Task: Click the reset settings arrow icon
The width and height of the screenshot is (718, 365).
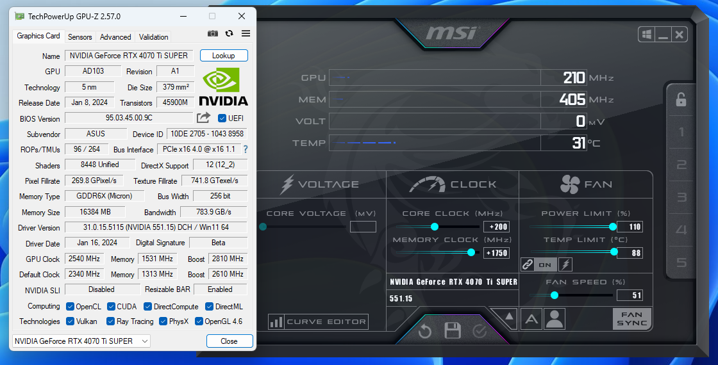Action: [x=425, y=330]
